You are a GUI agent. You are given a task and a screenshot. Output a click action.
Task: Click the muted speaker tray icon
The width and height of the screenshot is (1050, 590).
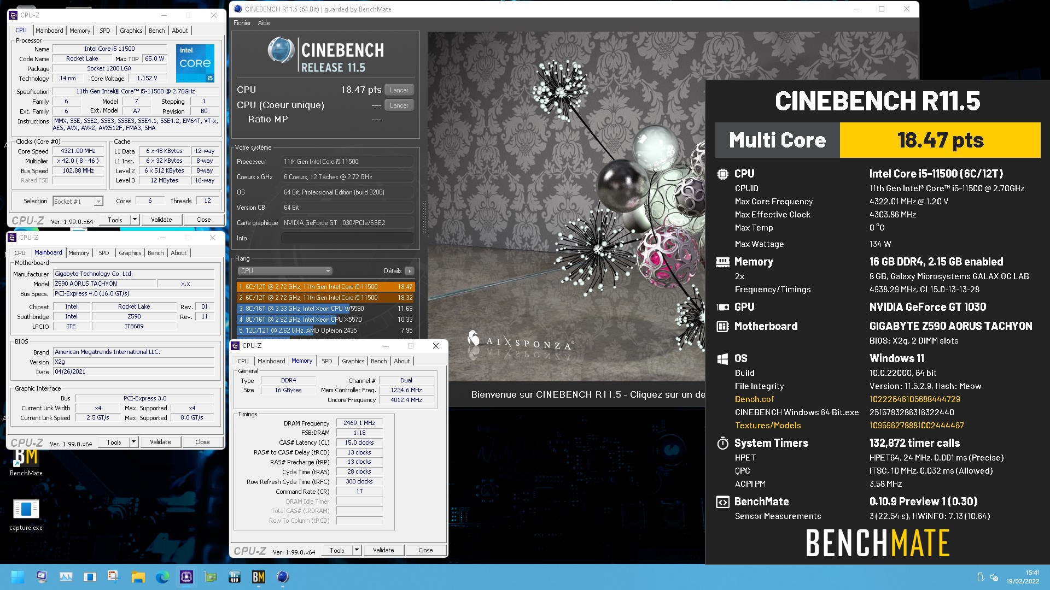pos(994,577)
